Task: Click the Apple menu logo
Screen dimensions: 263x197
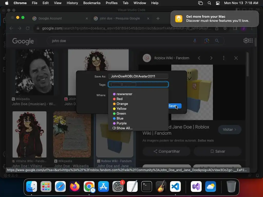Action: coord(7,3)
